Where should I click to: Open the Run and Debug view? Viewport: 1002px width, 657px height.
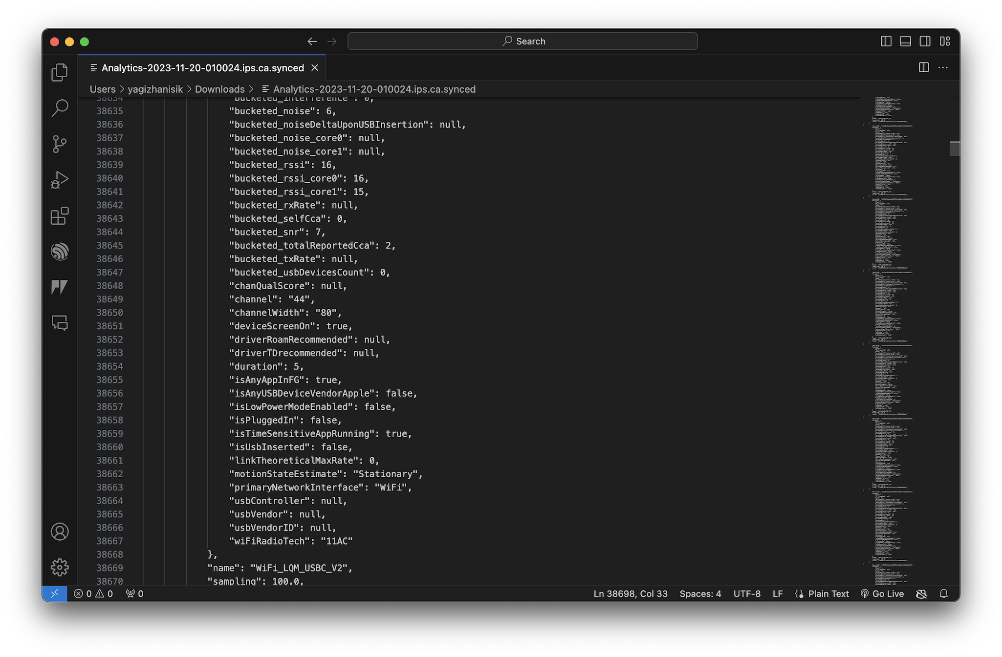(60, 180)
